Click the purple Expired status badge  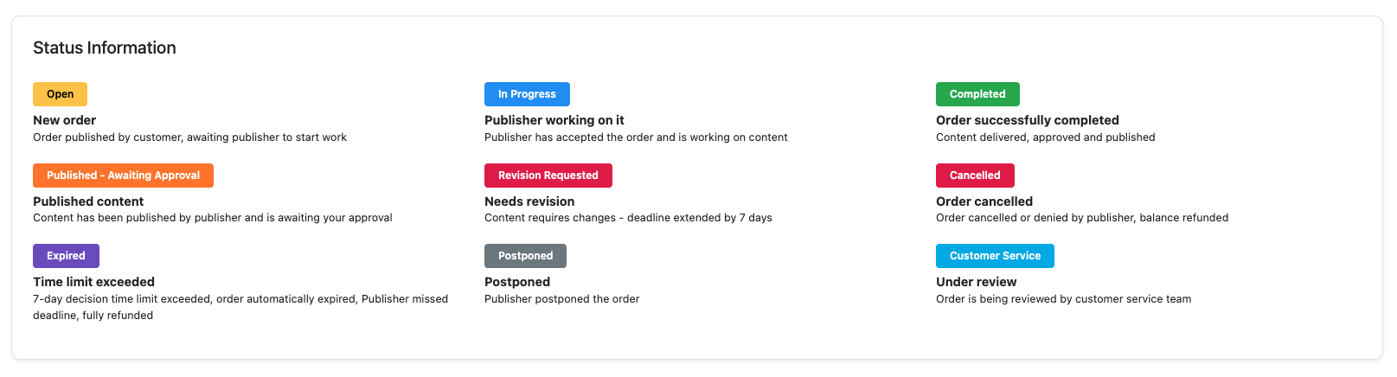pyautogui.click(x=66, y=256)
